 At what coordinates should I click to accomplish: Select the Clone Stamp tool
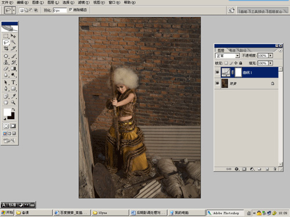pos(6,62)
